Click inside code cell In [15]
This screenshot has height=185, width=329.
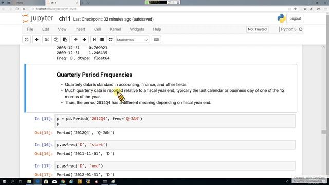tap(175, 121)
